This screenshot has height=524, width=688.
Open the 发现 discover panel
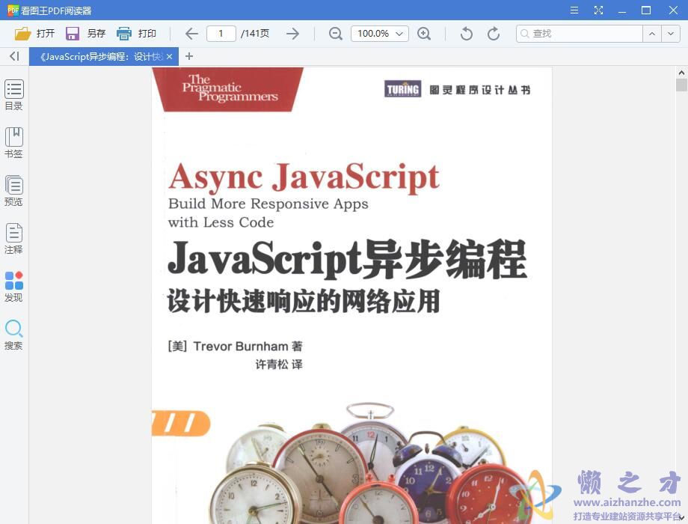pyautogui.click(x=13, y=286)
